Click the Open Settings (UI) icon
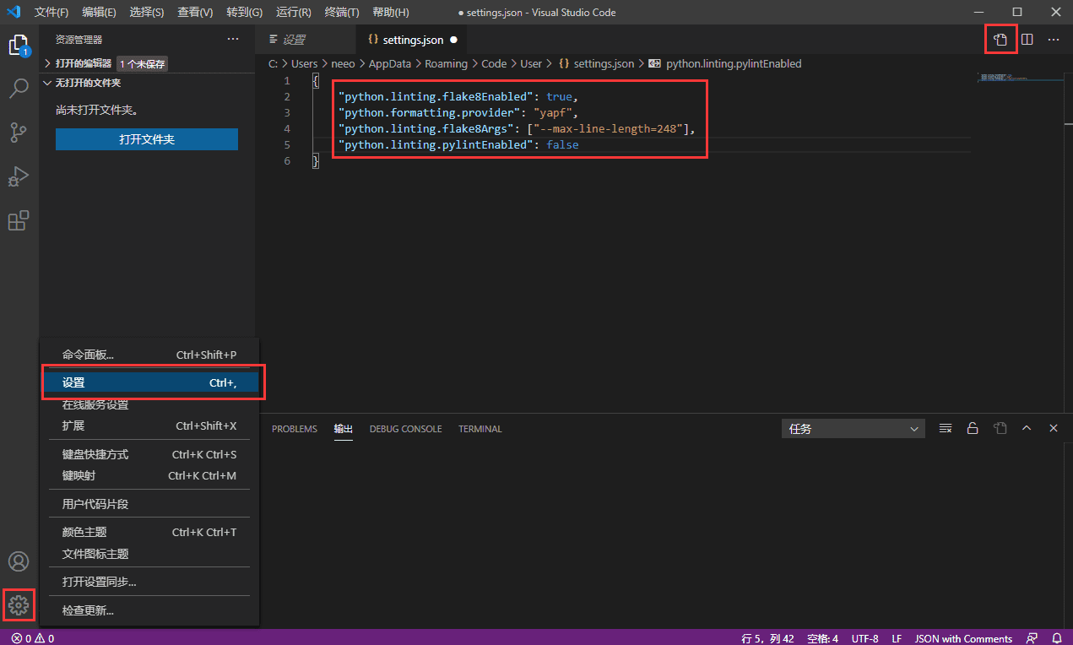The height and width of the screenshot is (645, 1073). pyautogui.click(x=1000, y=40)
